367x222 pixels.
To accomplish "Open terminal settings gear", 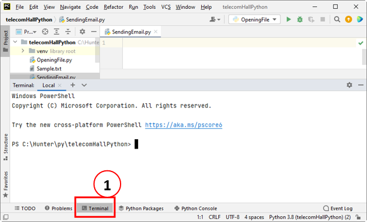I will tap(349, 85).
